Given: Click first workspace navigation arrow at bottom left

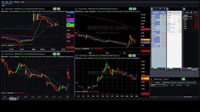Looking at the screenshot, I should tap(2, 99).
